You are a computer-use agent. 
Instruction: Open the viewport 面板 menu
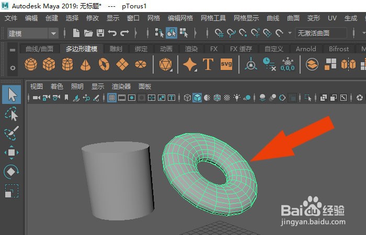[x=145, y=87]
